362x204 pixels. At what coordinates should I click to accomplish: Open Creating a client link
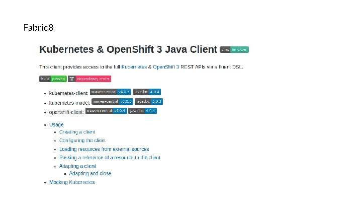pos(77,132)
